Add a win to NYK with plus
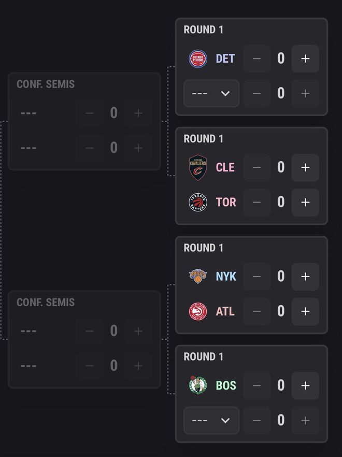 tap(305, 276)
